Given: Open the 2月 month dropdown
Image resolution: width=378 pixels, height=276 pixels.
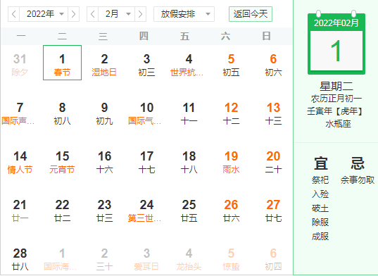Looking at the screenshot, I should pyautogui.click(x=116, y=14).
